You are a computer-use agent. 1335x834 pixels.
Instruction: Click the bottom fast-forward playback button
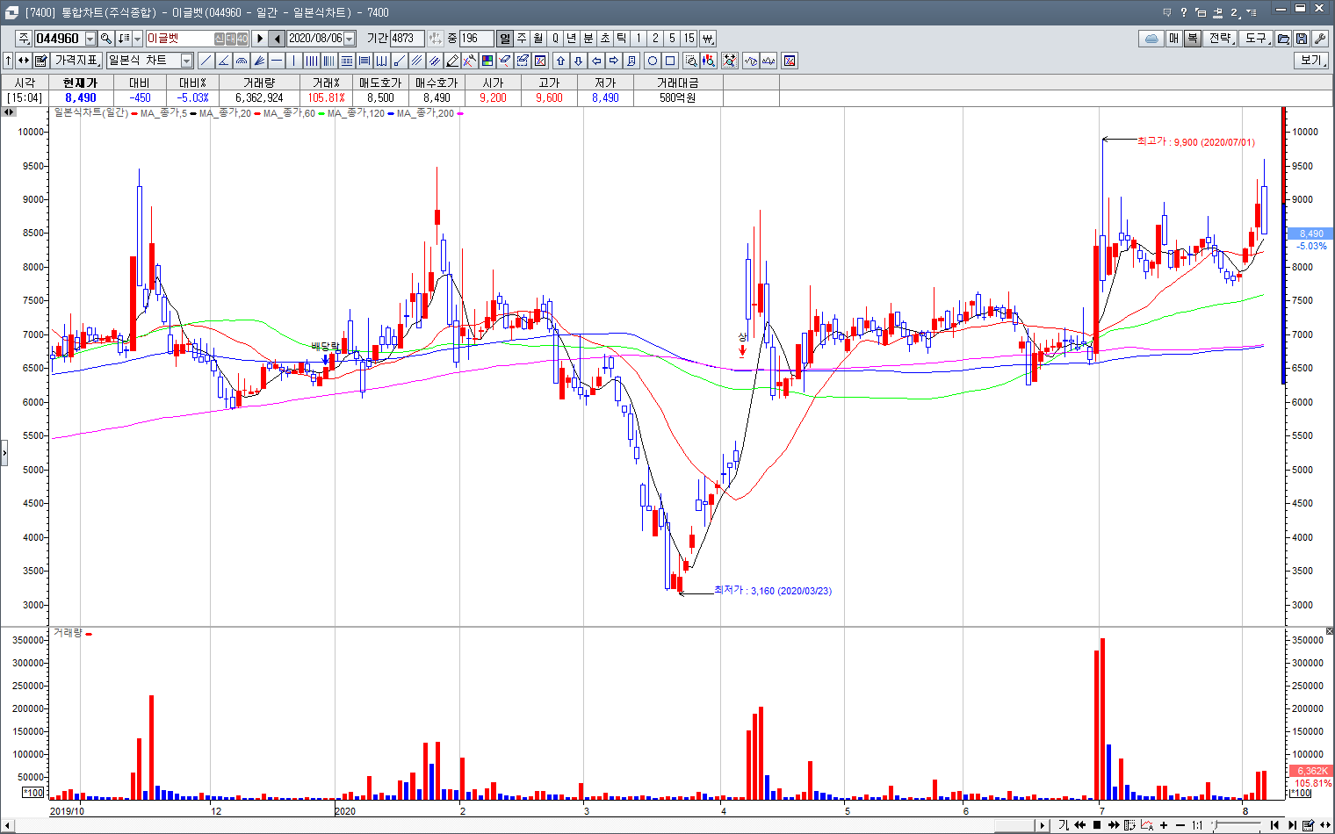click(x=1114, y=825)
